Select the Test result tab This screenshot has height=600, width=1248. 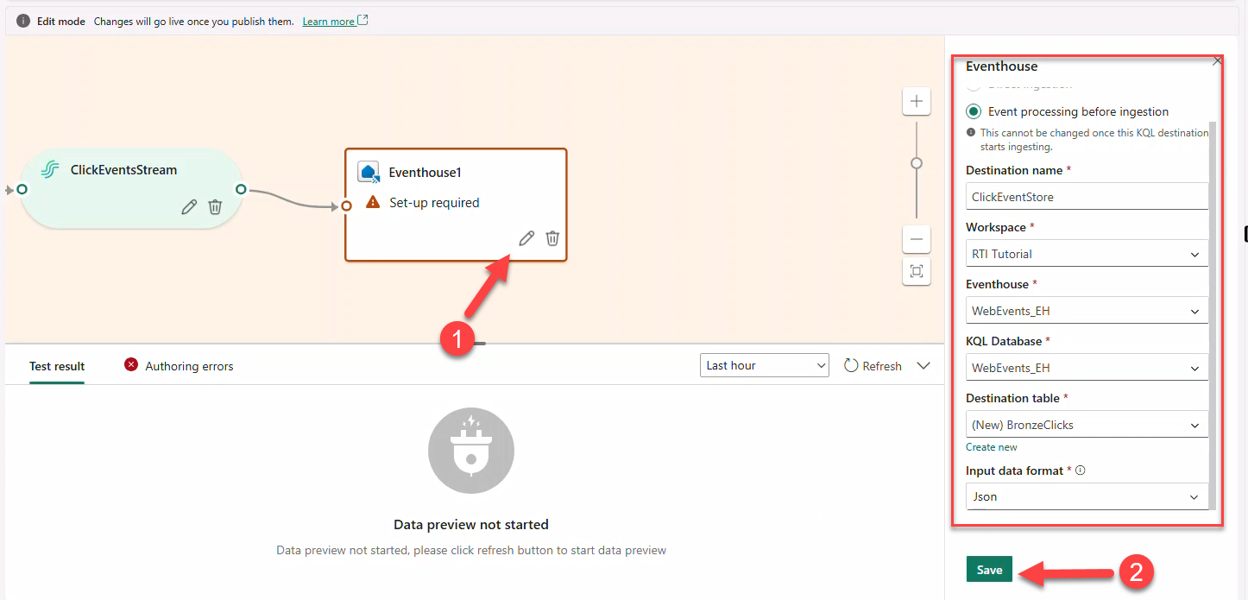point(57,366)
